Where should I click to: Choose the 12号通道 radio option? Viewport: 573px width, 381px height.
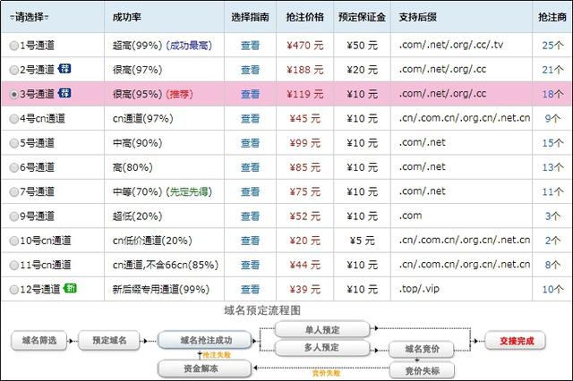[x=14, y=290]
